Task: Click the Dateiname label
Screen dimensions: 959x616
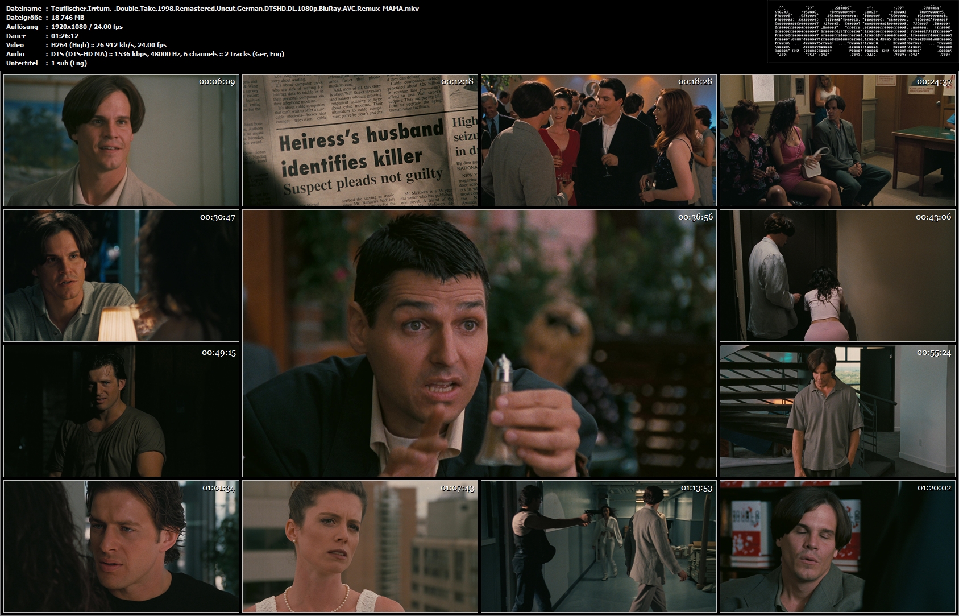Action: click(23, 9)
